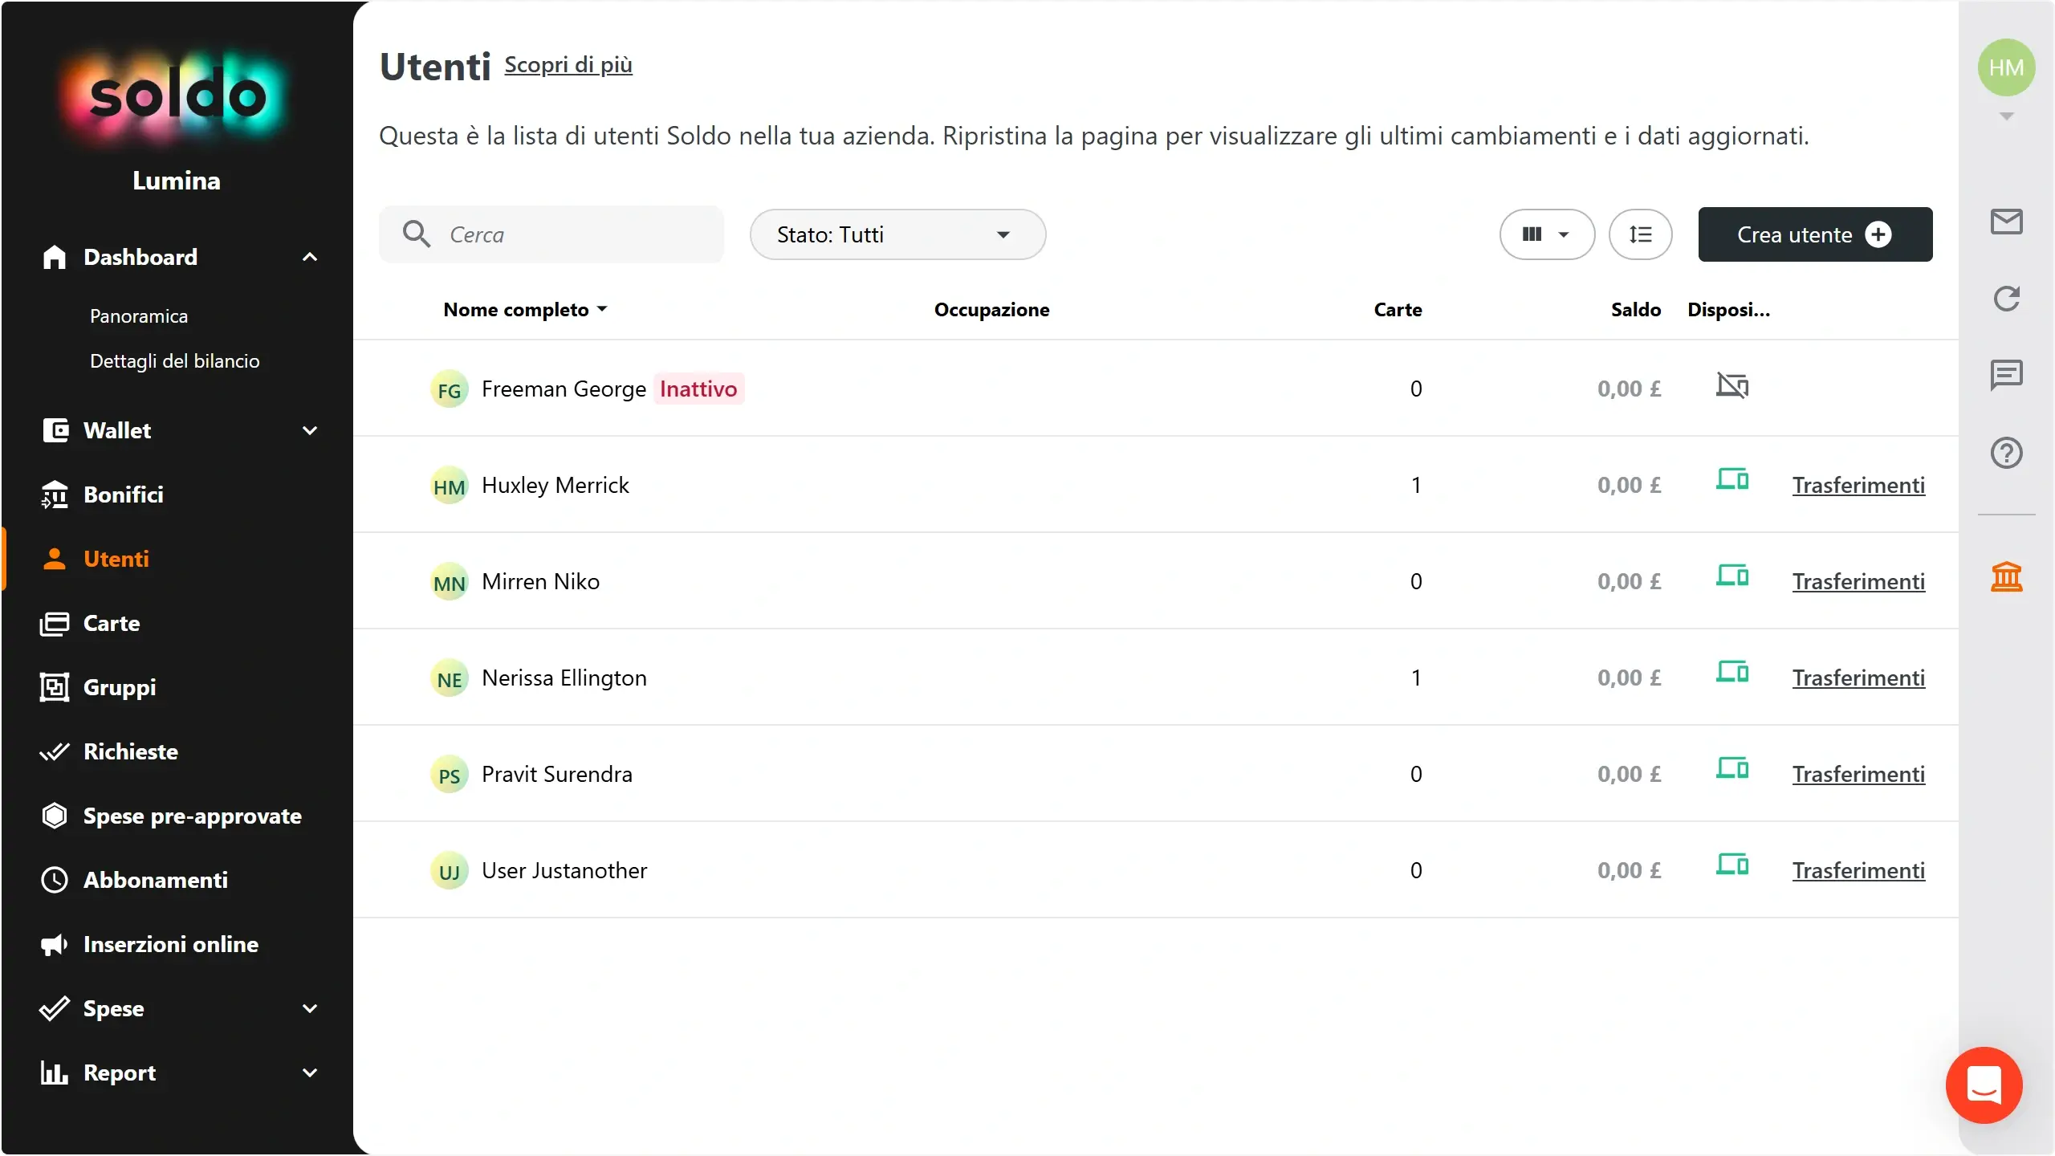Open Dettagli del bilancio in sidebar
The image size is (2055, 1156).
click(x=175, y=361)
